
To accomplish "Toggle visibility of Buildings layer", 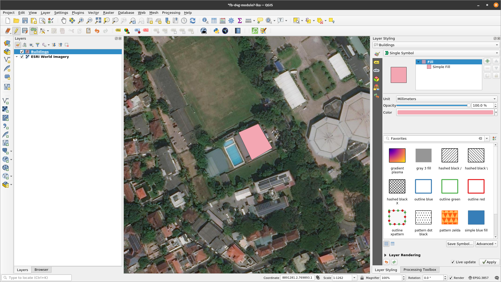I will [21, 52].
